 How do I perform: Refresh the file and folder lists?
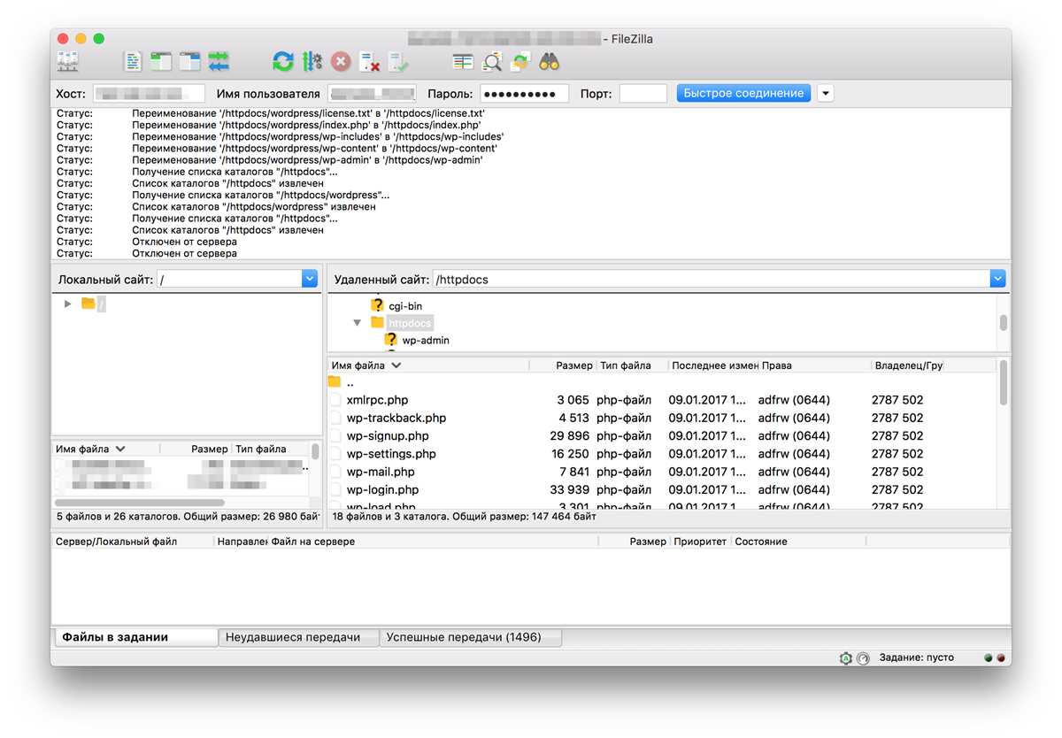283,62
